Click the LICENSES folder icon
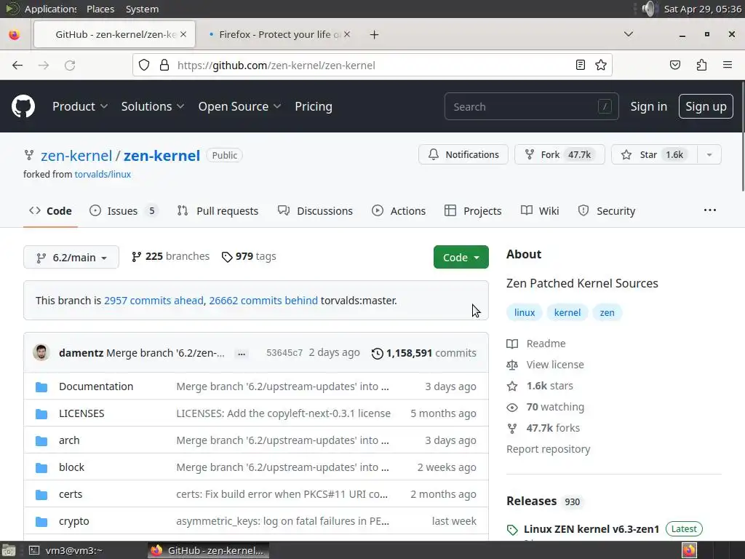The width and height of the screenshot is (745, 559). click(x=41, y=414)
